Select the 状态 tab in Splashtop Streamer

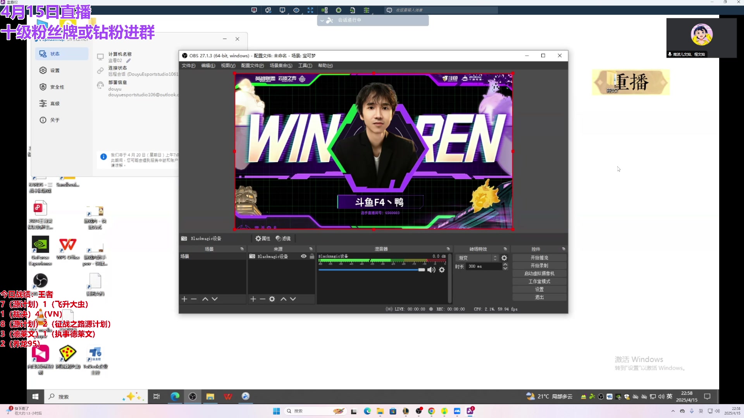62,54
